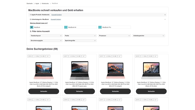Screen dimensions: 195x110
Task: Open the Early 2015 silber MacBook image
Action: [x=151, y=71]
